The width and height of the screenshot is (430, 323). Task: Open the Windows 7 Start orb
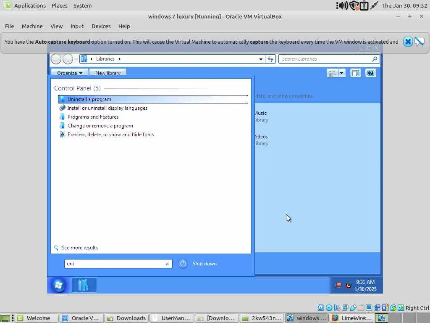[58, 285]
